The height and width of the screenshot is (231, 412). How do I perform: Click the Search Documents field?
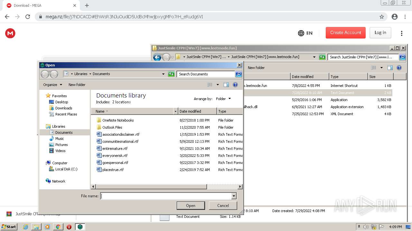(x=206, y=74)
